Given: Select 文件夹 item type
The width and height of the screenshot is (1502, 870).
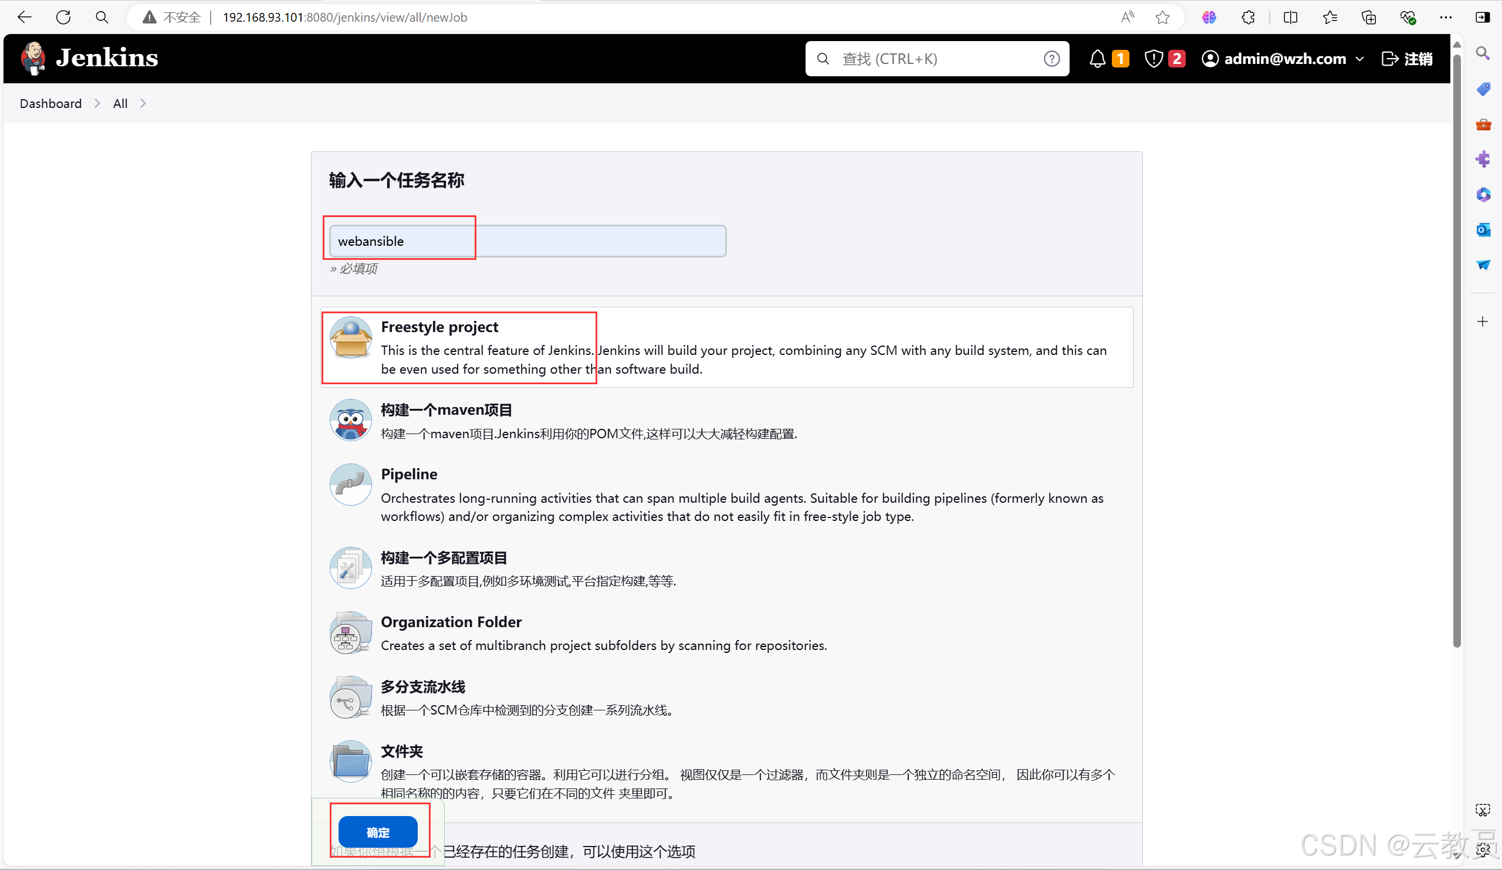Looking at the screenshot, I should 726,771.
